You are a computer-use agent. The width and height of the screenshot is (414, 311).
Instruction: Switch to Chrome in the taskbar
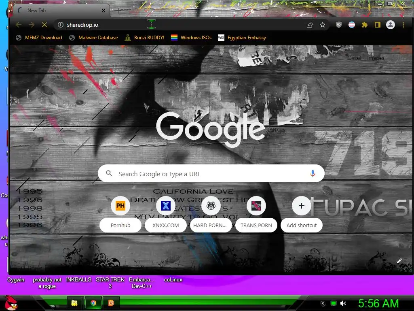point(93,303)
